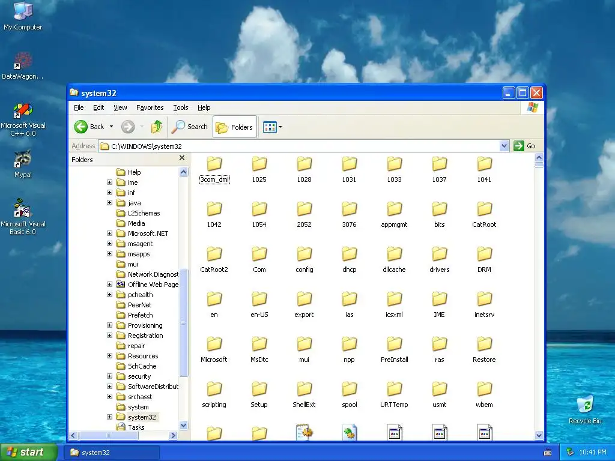Click the green Back arrow button
Screen dimensions: 615x461
point(81,127)
